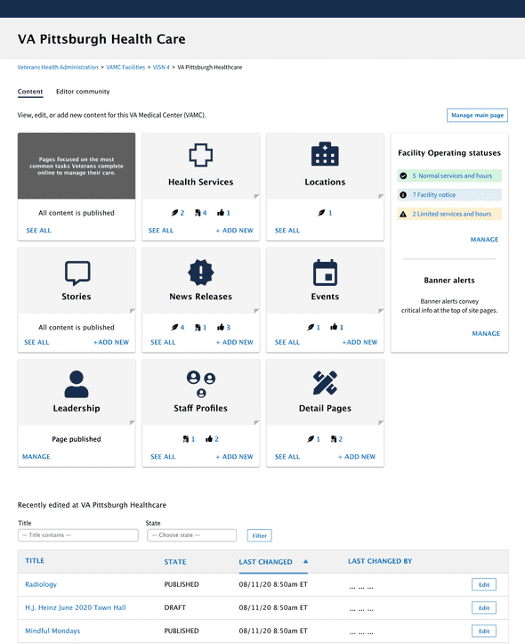This screenshot has width=525, height=644.
Task: Expand the Staff Profiles card corner triangle
Action: tap(257, 422)
